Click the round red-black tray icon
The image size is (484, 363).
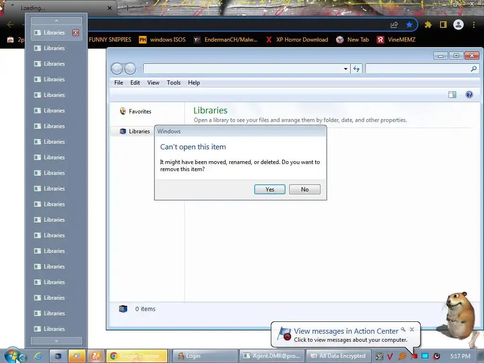(436, 356)
